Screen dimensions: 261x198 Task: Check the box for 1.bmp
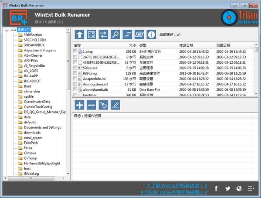pyautogui.click(x=75, y=51)
